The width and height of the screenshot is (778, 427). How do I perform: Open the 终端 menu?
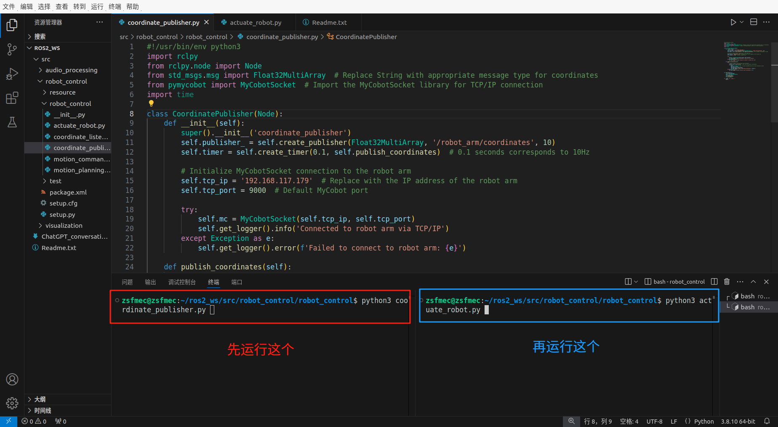coord(115,6)
